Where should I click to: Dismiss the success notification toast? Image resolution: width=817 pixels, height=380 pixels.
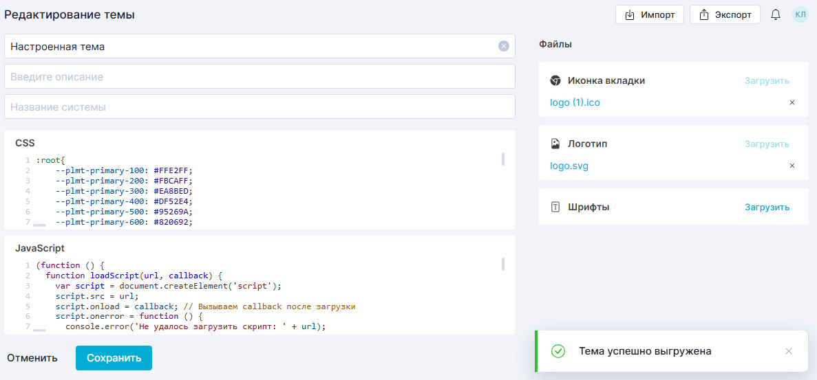pos(789,351)
